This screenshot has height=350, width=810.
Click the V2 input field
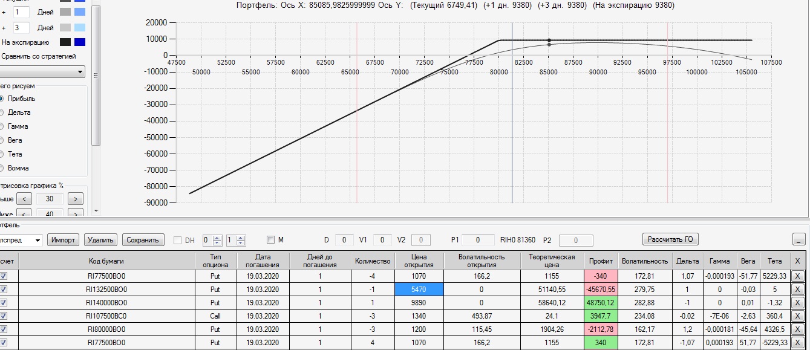coord(421,240)
